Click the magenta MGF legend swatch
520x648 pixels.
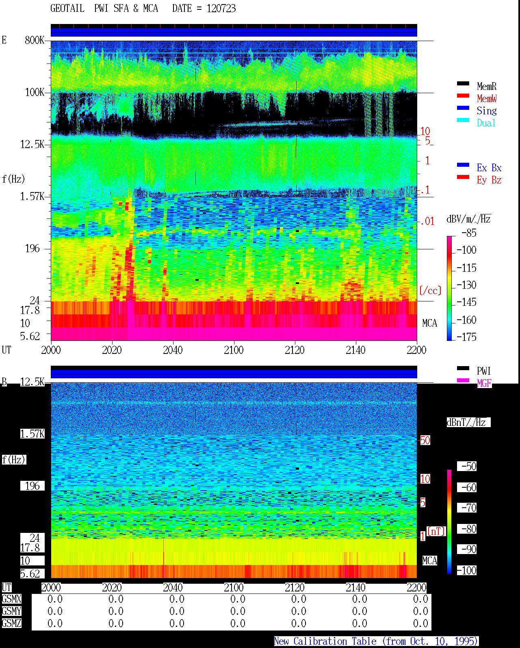tap(463, 381)
